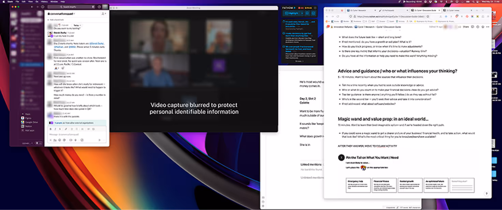Open the History menu in the menu bar
Image resolution: width=502 pixels, height=210 pixels.
click(x=44, y=1)
